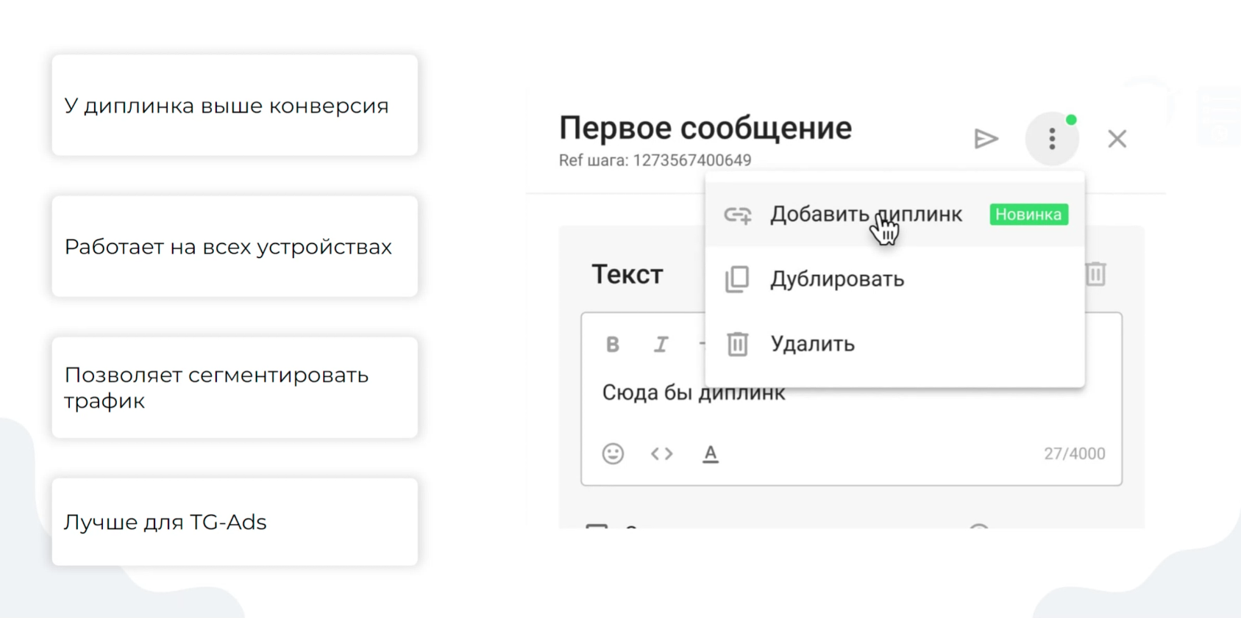The height and width of the screenshot is (618, 1241).
Task: Click the send message arrow icon
Action: coord(986,139)
